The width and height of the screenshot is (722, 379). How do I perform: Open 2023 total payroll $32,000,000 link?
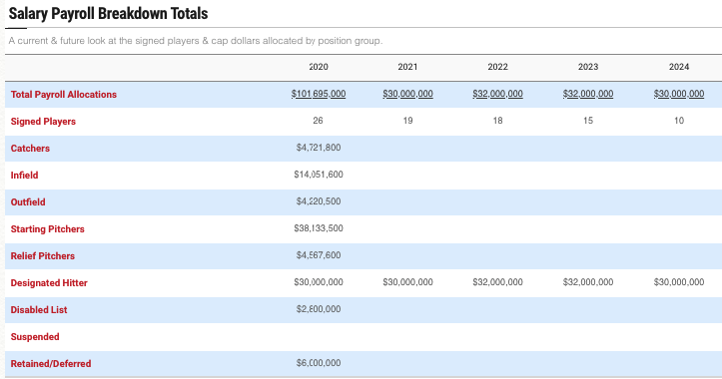(x=588, y=94)
